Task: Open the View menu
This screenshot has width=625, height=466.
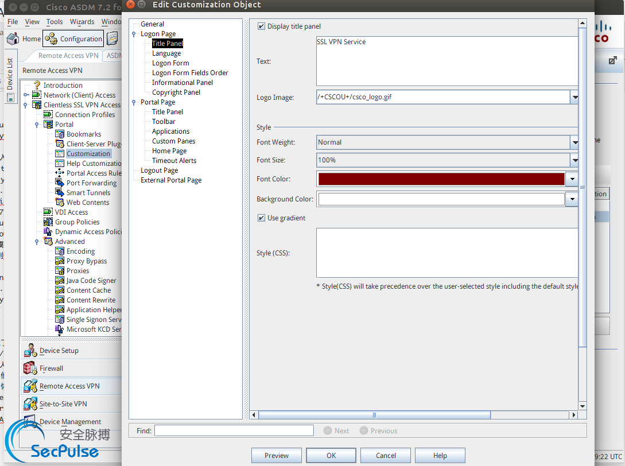Action: 32,22
